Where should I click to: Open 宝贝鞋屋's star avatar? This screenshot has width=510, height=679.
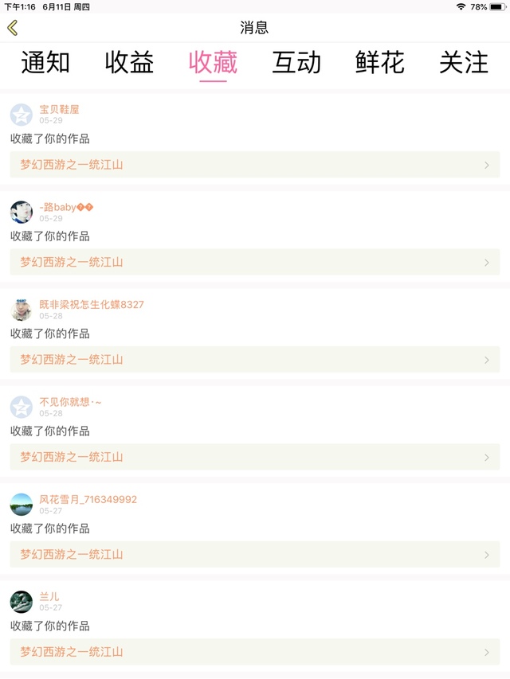click(22, 115)
